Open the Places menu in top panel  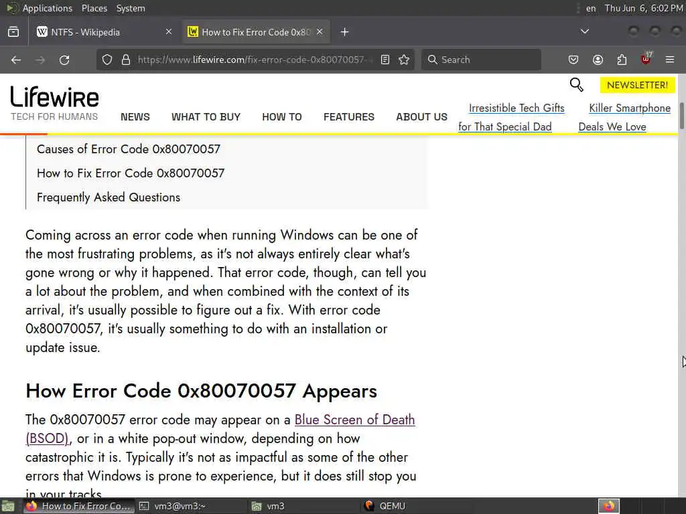point(94,8)
